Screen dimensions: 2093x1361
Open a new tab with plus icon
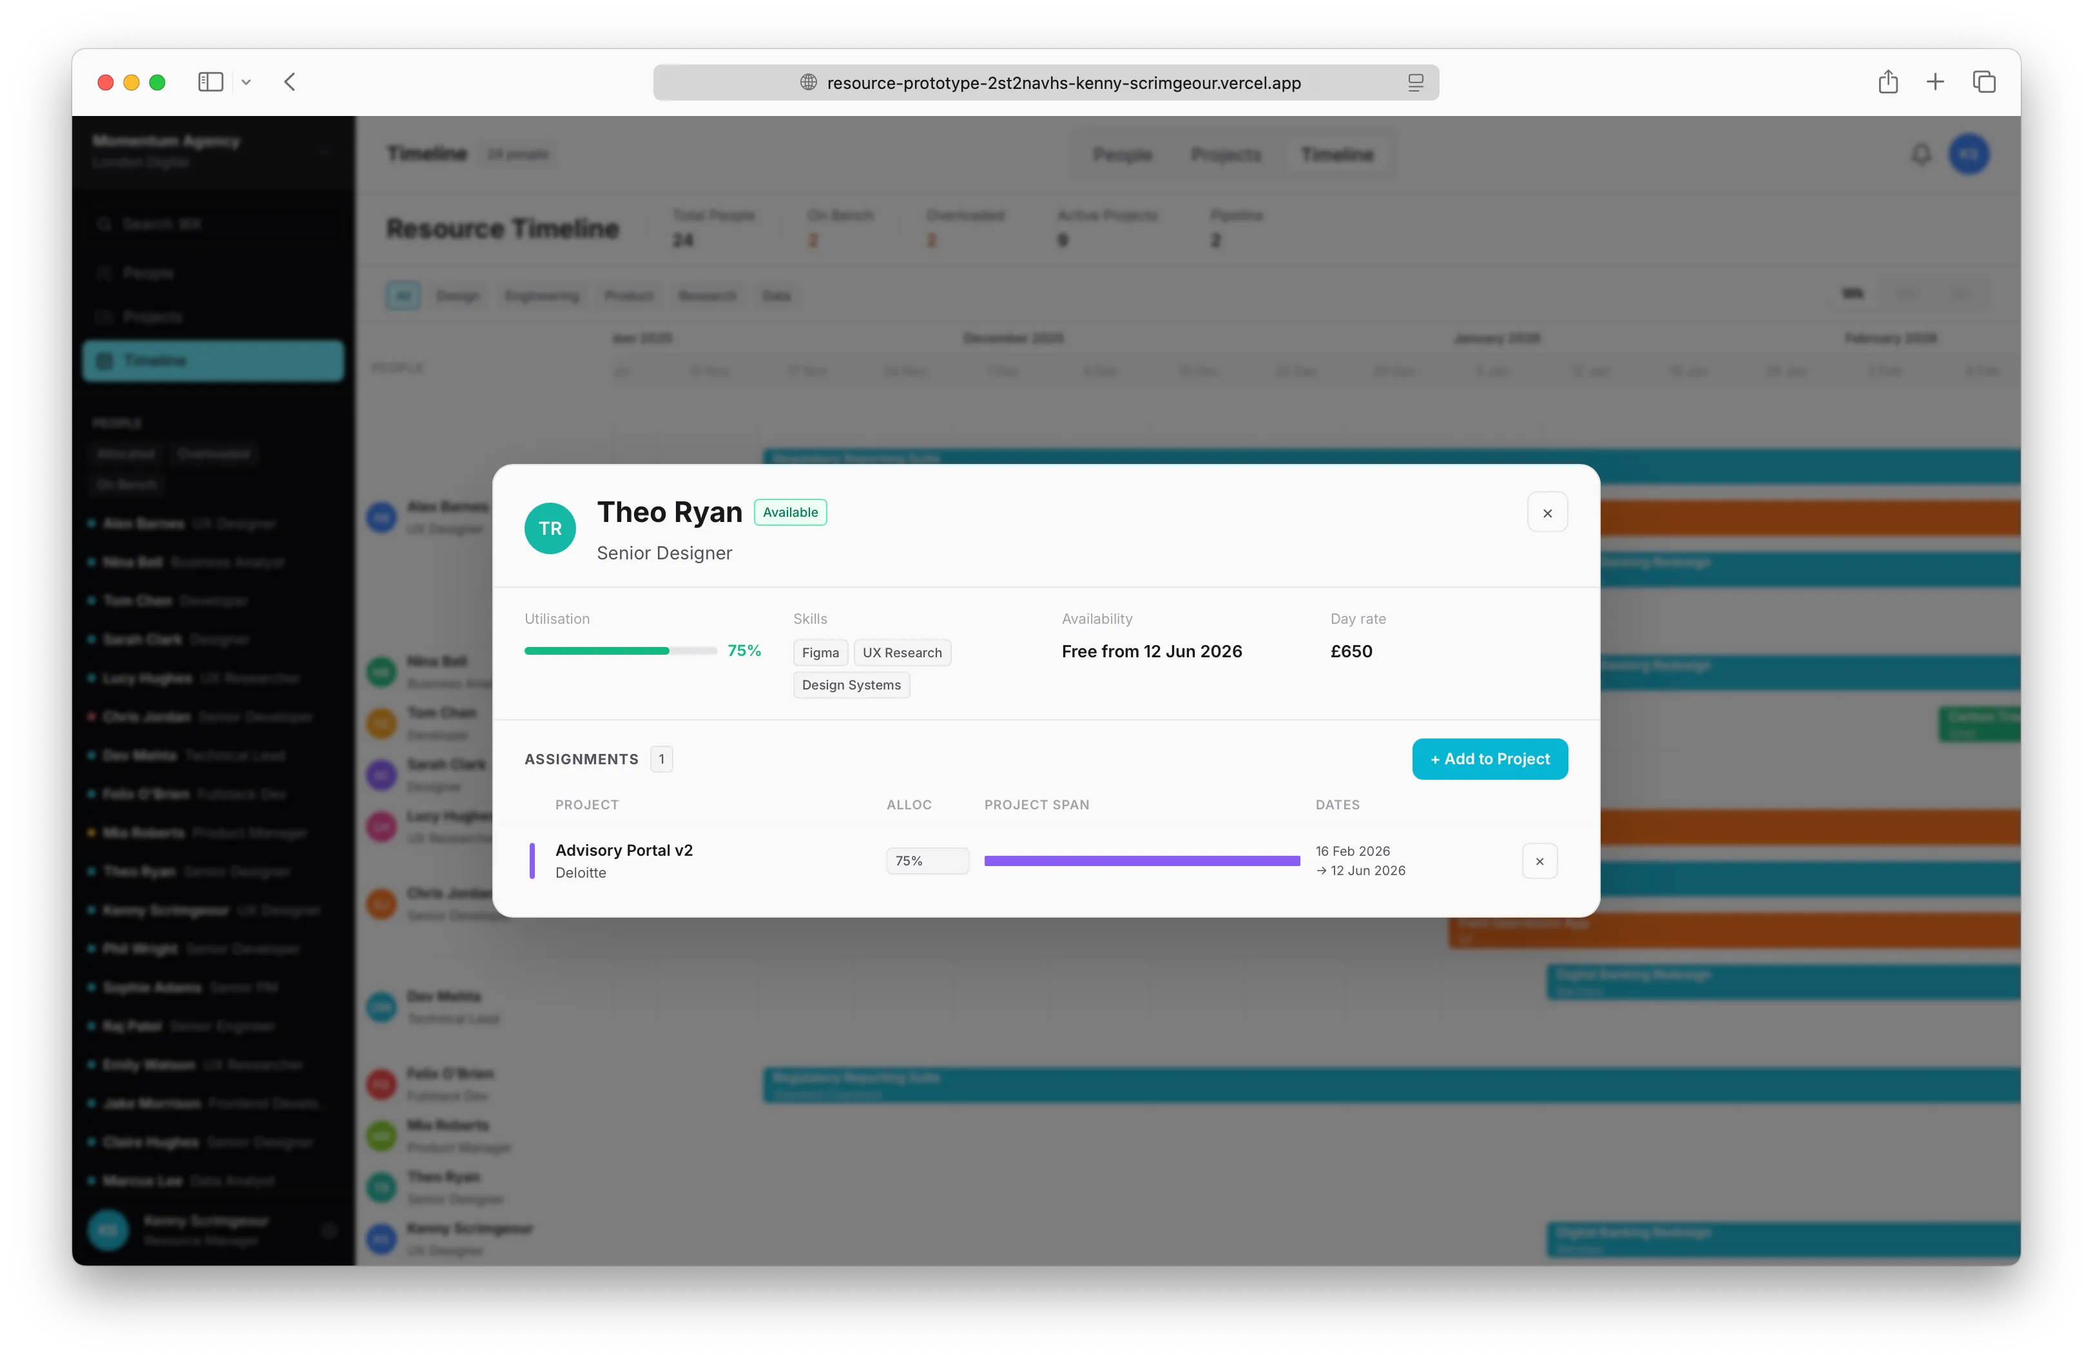coord(1936,82)
